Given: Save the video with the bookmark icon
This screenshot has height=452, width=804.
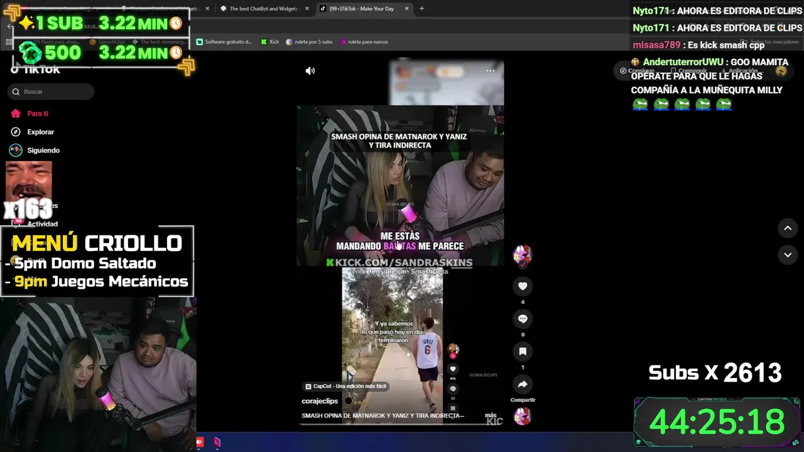Looking at the screenshot, I should 523,352.
